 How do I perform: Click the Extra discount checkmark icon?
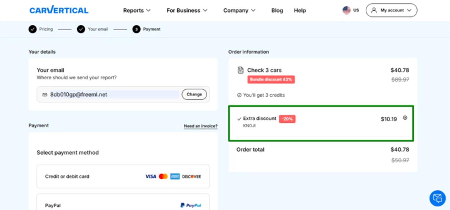pyautogui.click(x=239, y=119)
